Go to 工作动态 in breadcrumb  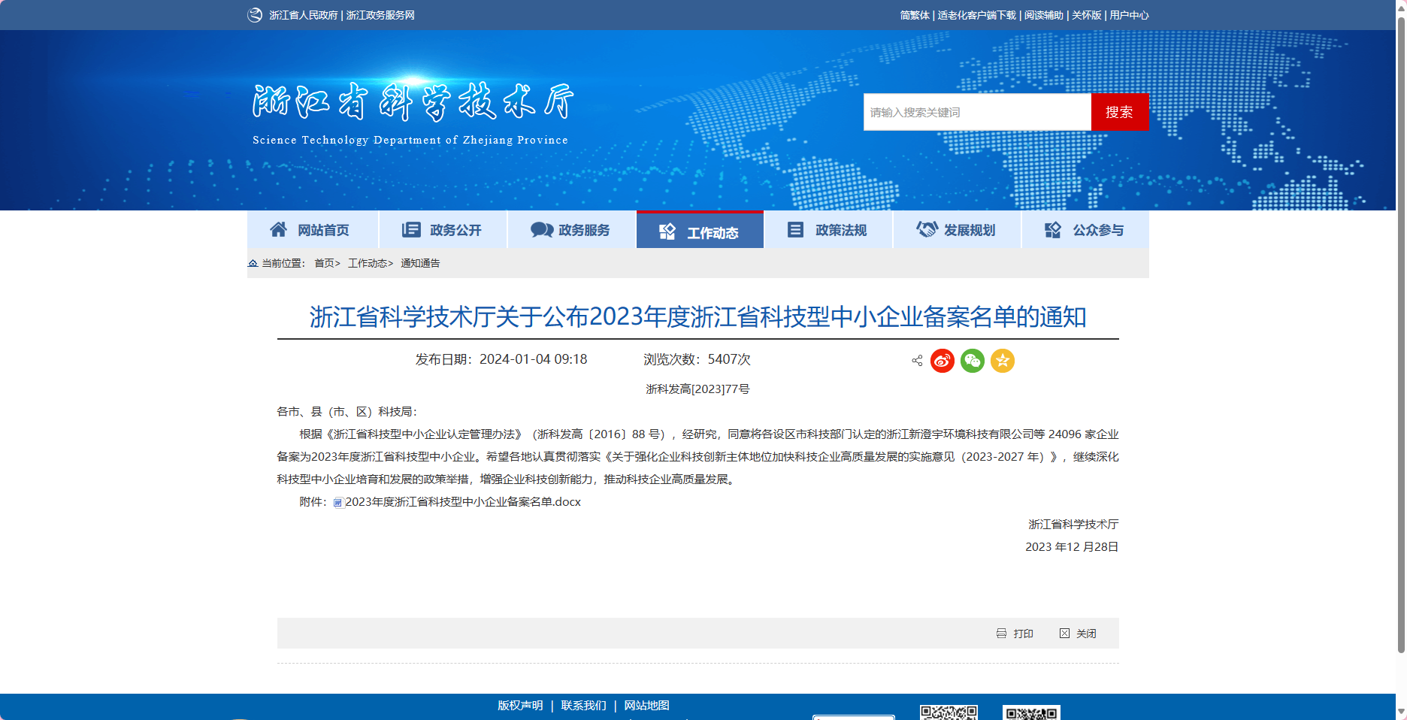368,263
